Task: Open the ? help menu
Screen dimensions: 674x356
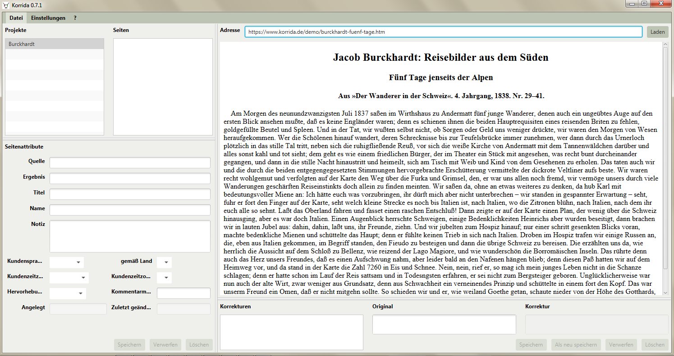Action: point(75,18)
